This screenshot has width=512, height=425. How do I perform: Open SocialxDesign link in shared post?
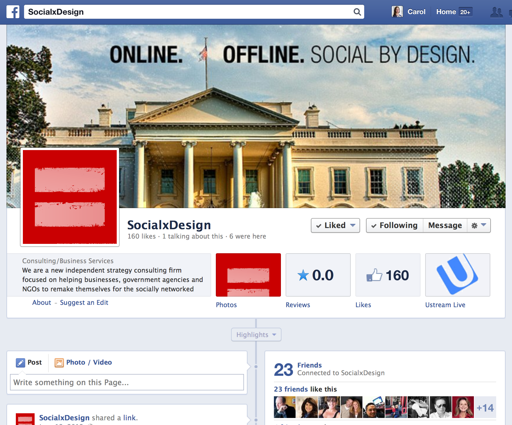click(x=64, y=418)
